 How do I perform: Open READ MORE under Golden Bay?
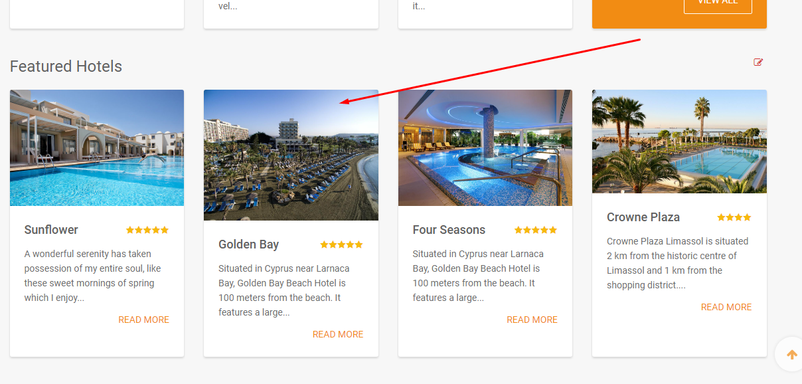338,334
